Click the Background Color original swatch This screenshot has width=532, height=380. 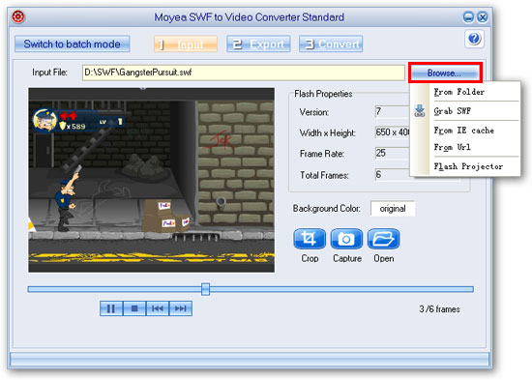(x=393, y=208)
